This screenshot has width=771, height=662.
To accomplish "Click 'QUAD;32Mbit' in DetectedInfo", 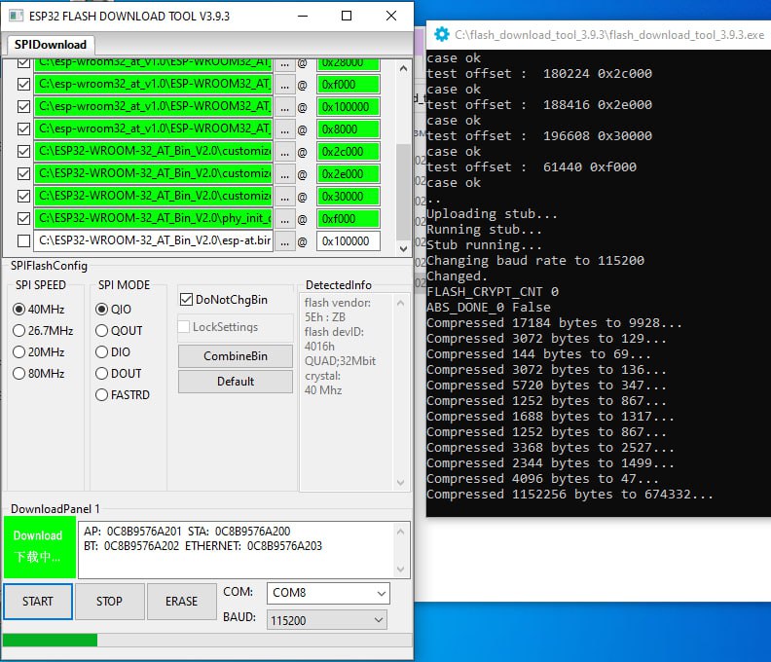I will [x=340, y=361].
